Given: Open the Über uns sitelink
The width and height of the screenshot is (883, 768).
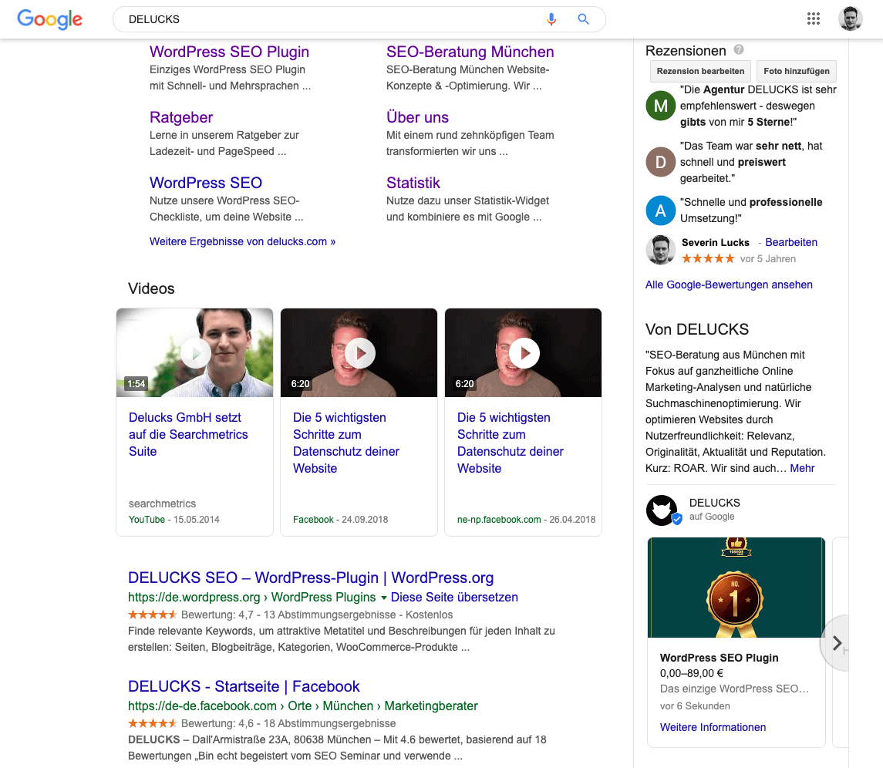Looking at the screenshot, I should coord(417,117).
